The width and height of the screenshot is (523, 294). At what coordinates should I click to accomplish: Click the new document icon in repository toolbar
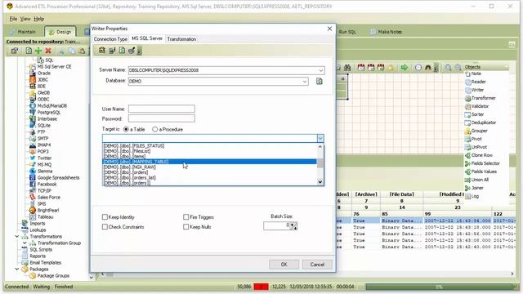tap(29, 51)
